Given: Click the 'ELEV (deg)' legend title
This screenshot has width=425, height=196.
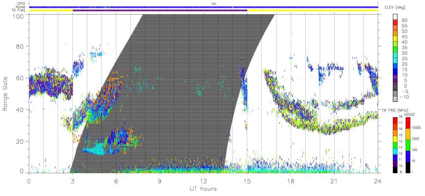Looking at the screenshot, I should 395,7.
